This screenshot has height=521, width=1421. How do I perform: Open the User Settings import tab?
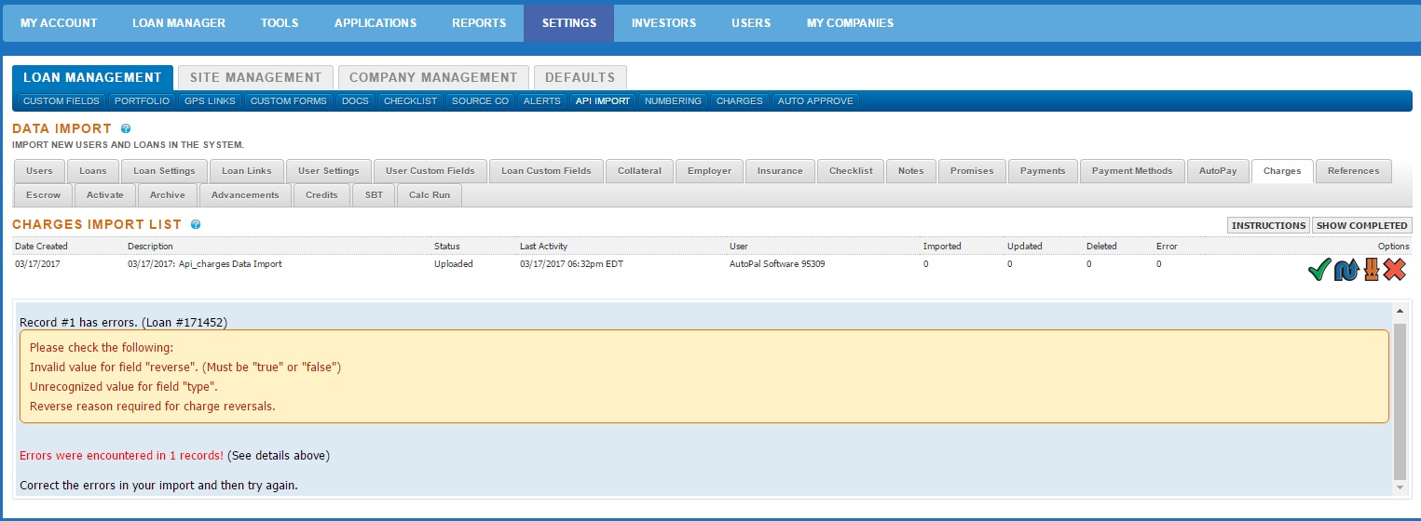329,171
